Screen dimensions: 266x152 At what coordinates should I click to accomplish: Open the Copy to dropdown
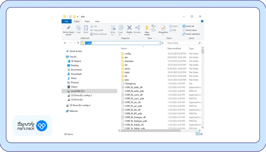click(121, 30)
